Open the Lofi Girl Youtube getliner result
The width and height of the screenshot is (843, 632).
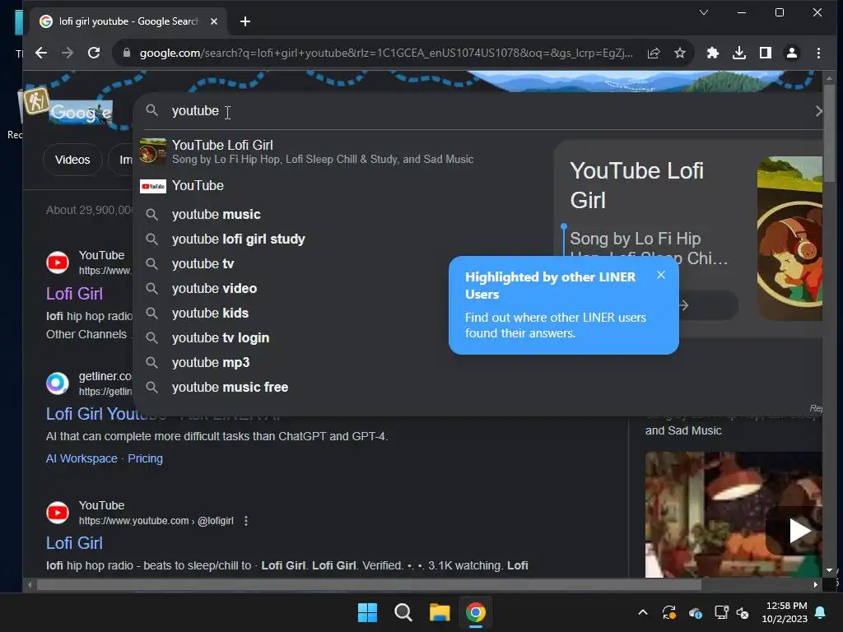tap(89, 414)
